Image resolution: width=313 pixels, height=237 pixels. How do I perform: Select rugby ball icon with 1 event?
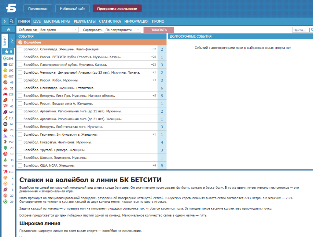click(6, 100)
